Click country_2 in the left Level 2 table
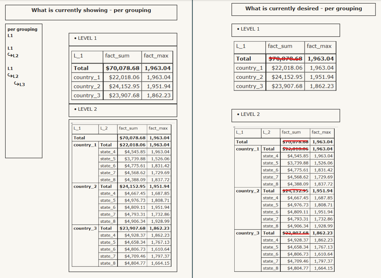The height and width of the screenshot is (278, 381). pos(85,186)
